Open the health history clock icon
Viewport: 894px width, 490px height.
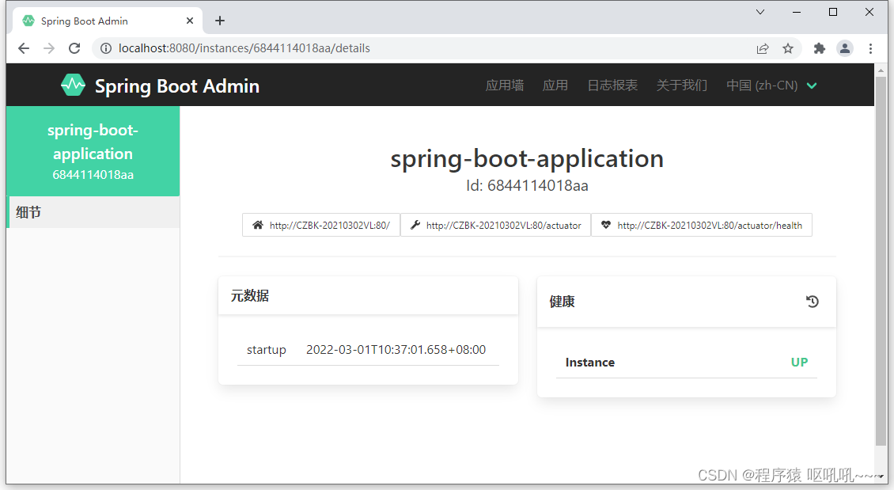coord(812,301)
